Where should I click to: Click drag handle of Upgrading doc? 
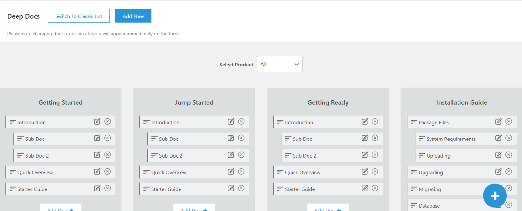point(414,172)
